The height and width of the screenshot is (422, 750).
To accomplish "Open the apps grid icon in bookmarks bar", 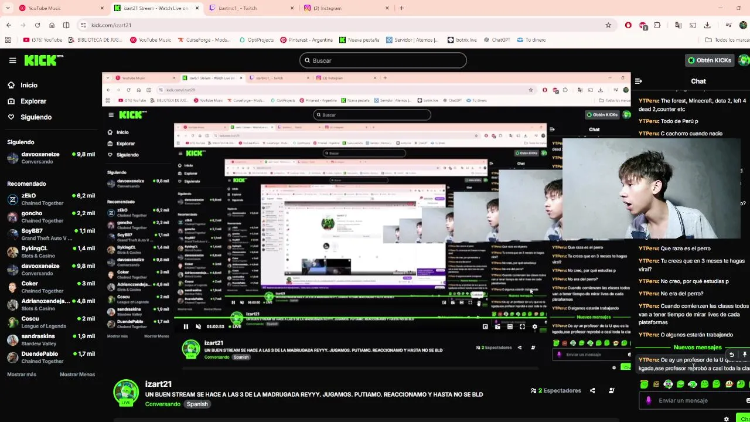I will 8,40.
